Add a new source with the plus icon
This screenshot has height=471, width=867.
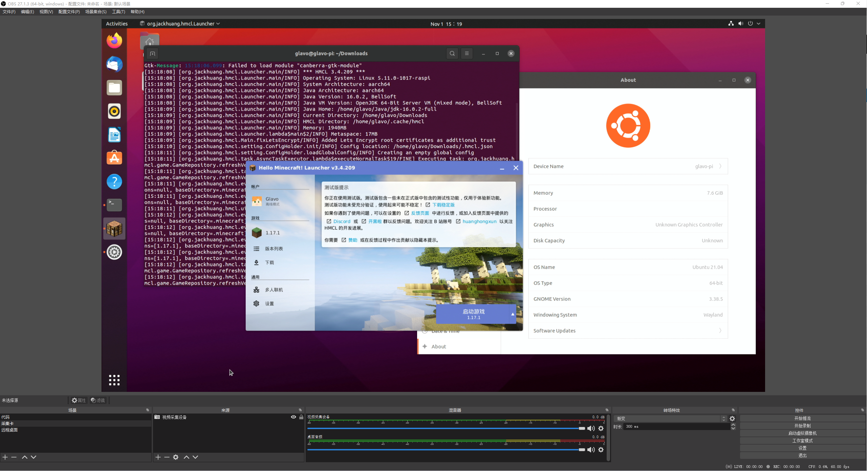(158, 457)
